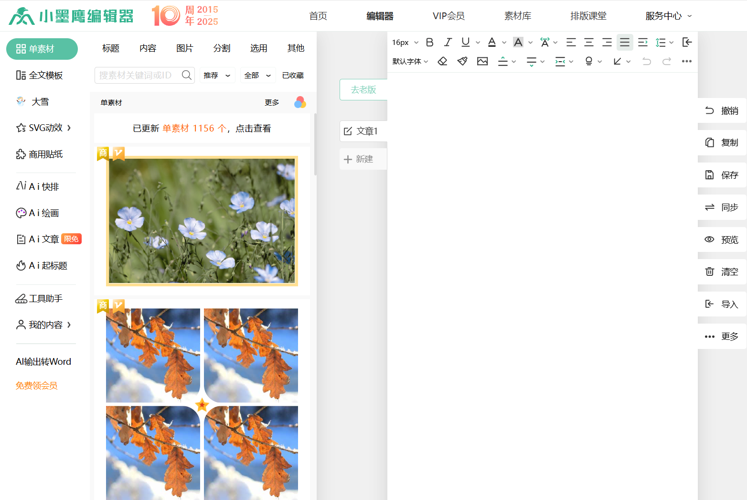747x500 pixels.
Task: Click the preview eye icon
Action: pyautogui.click(x=710, y=239)
